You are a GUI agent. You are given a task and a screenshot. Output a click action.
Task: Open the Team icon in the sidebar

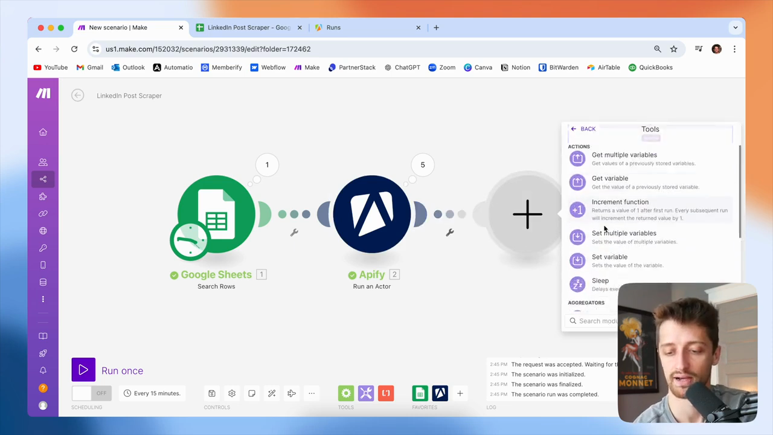coord(43,162)
